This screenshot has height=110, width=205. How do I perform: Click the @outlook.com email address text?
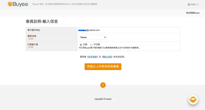pyautogui.click(x=89, y=30)
